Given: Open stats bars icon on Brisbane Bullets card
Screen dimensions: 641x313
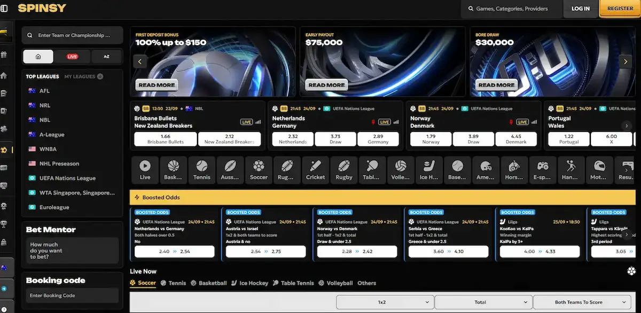Looking at the screenshot, I should pos(259,122).
